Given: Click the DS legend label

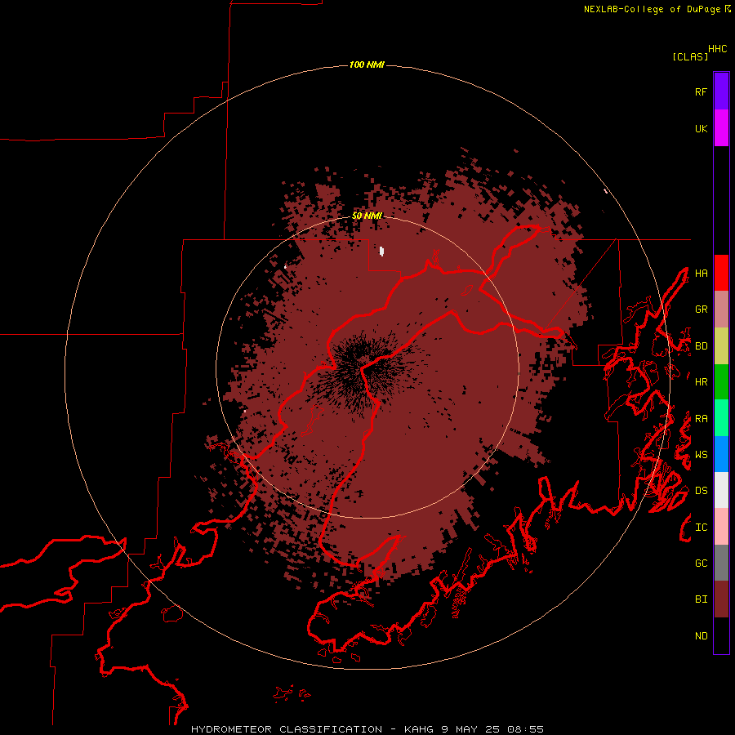Looking at the screenshot, I should (x=701, y=491).
